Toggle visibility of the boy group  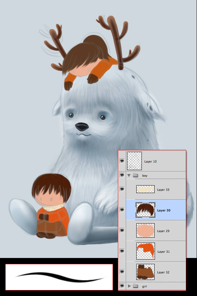122,175
